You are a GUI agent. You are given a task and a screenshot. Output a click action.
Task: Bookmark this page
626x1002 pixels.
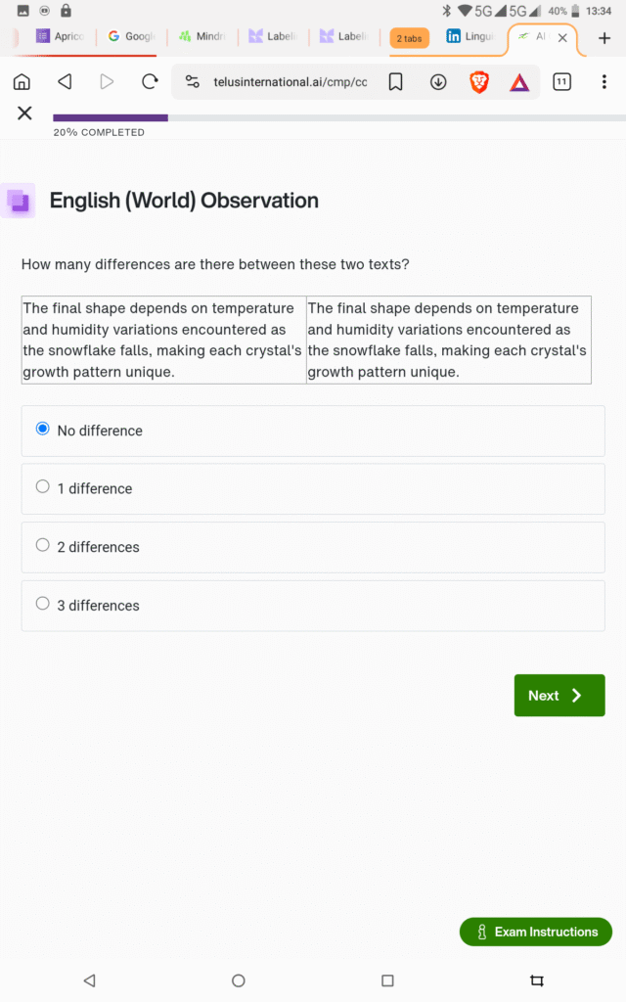[x=395, y=82]
